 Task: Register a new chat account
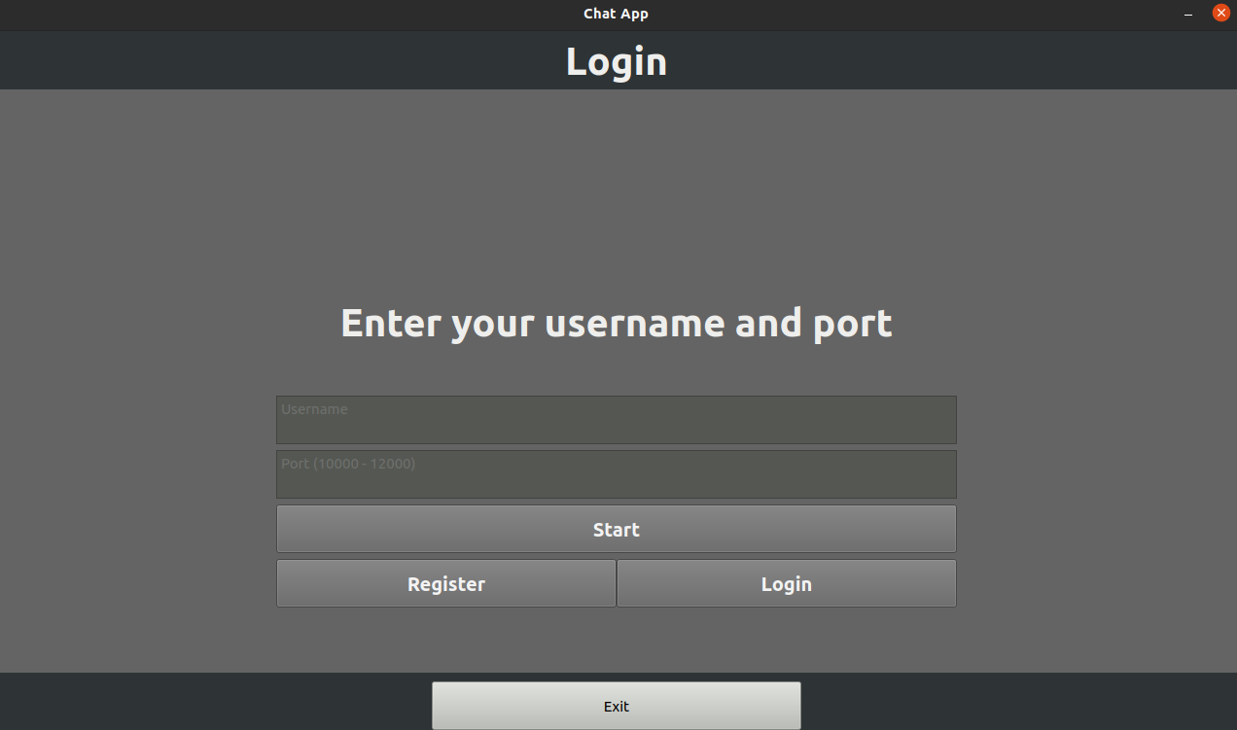pyautogui.click(x=446, y=583)
